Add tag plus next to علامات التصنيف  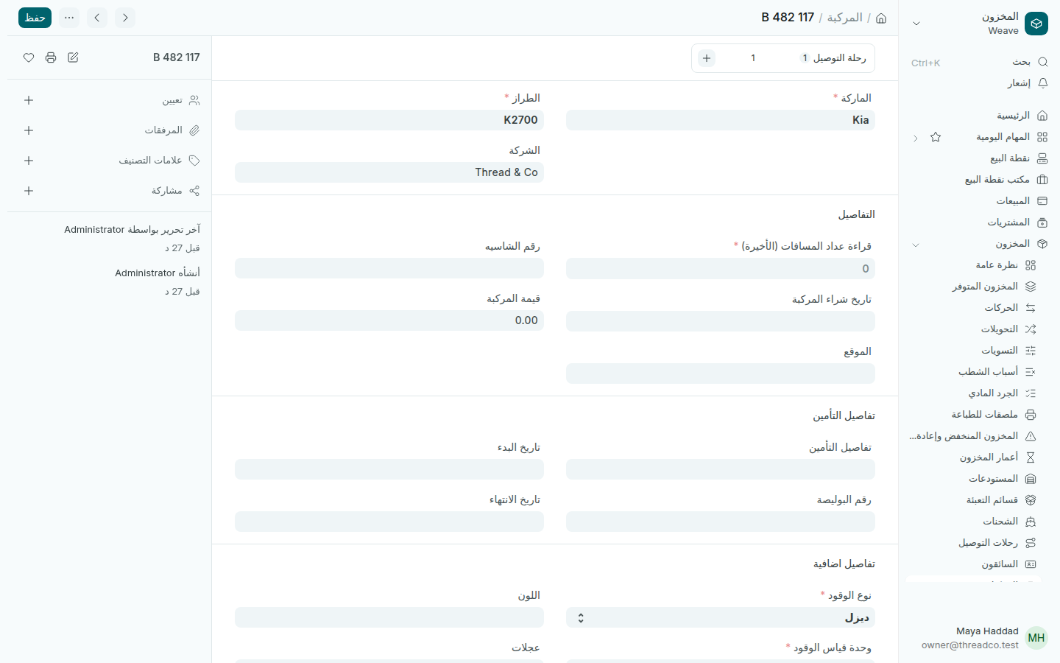pos(29,161)
